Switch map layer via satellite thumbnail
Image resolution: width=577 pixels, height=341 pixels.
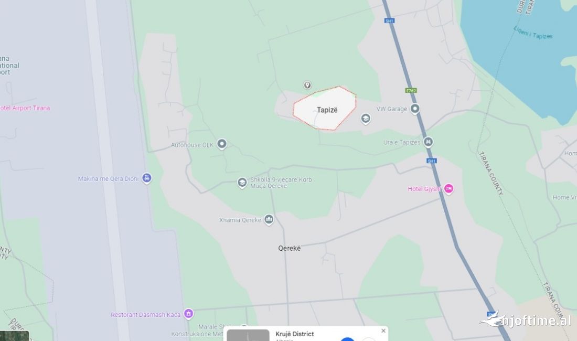15,336
